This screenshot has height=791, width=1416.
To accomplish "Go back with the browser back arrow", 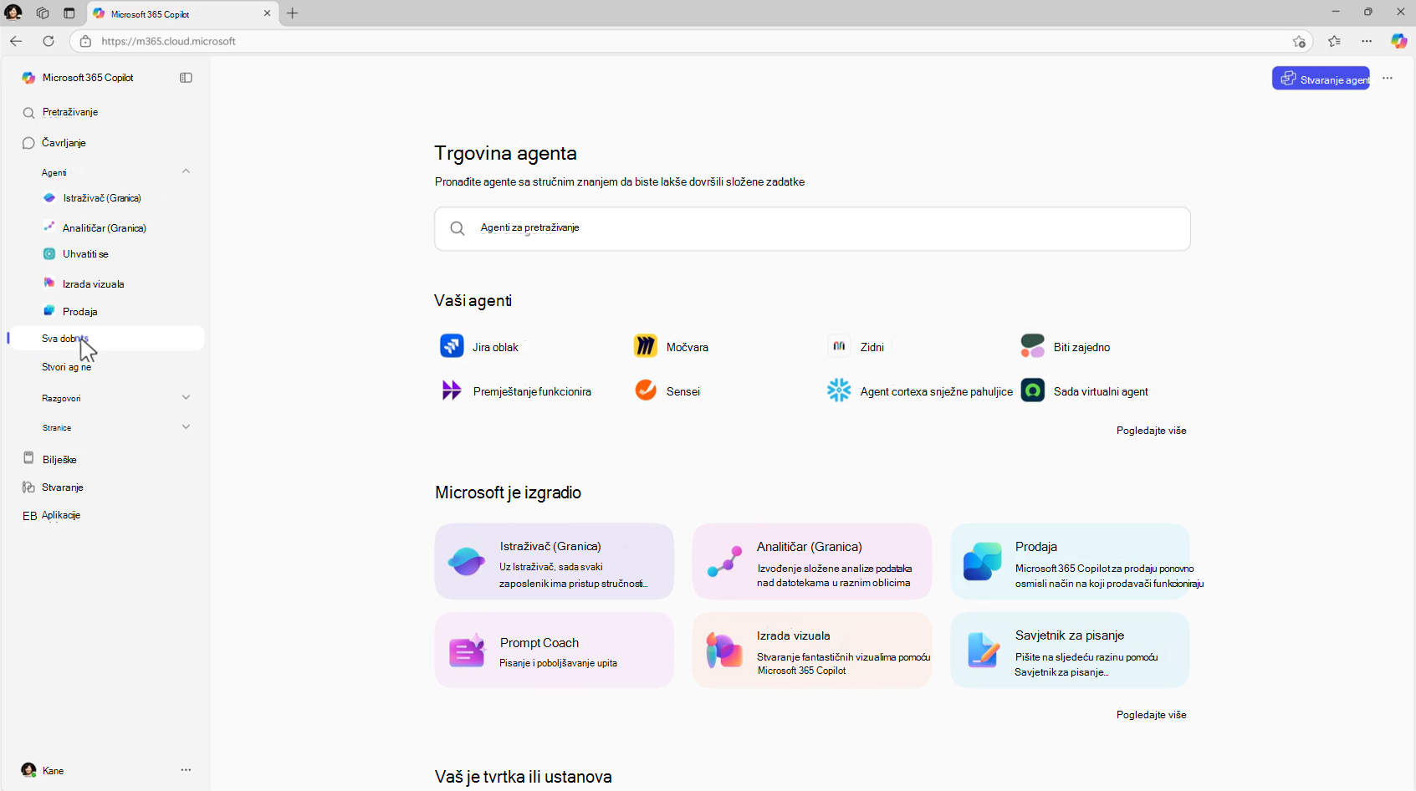I will (x=16, y=41).
